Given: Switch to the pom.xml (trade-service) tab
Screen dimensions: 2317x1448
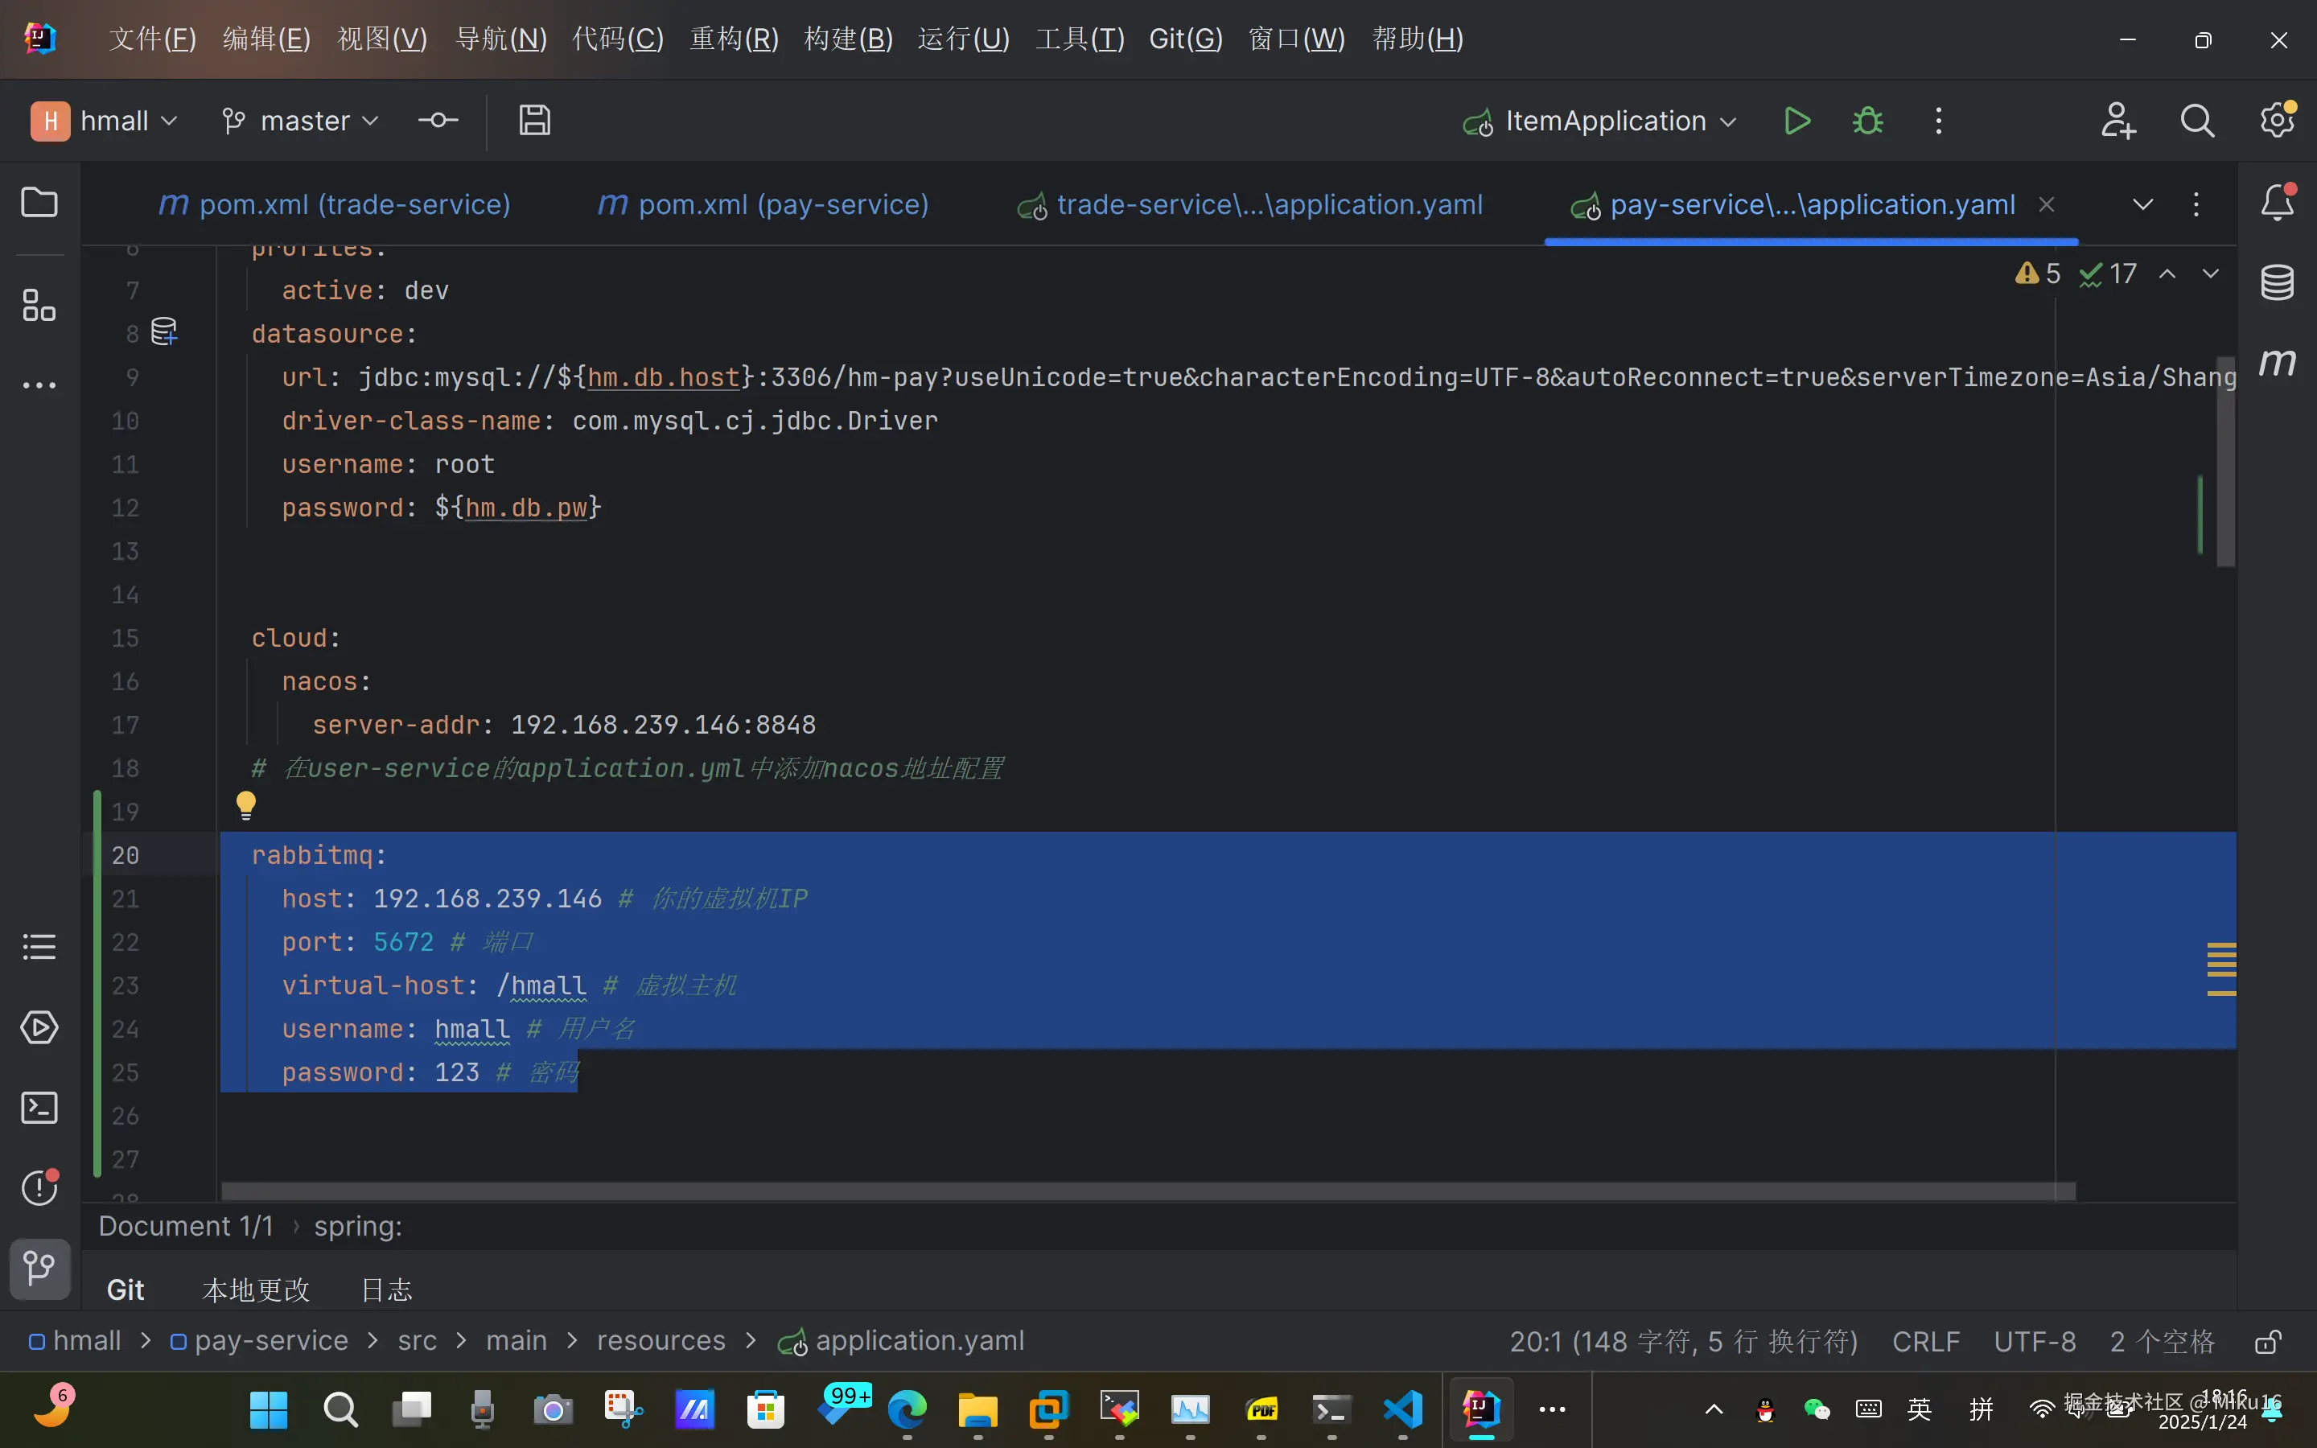Looking at the screenshot, I should pos(335,204).
